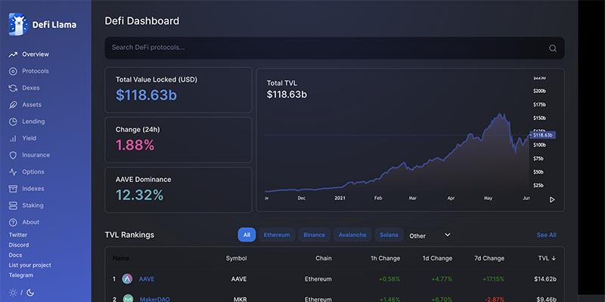Open the See All rankings link
605x302 pixels.
(x=546, y=235)
